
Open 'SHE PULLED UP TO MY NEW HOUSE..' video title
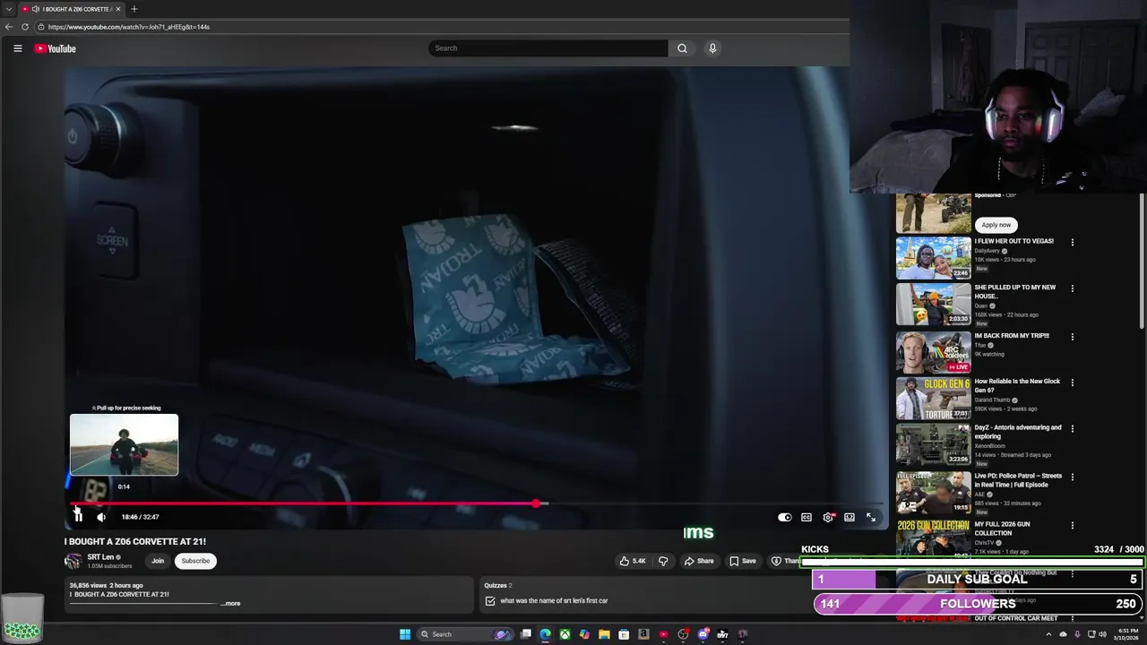tap(1015, 292)
